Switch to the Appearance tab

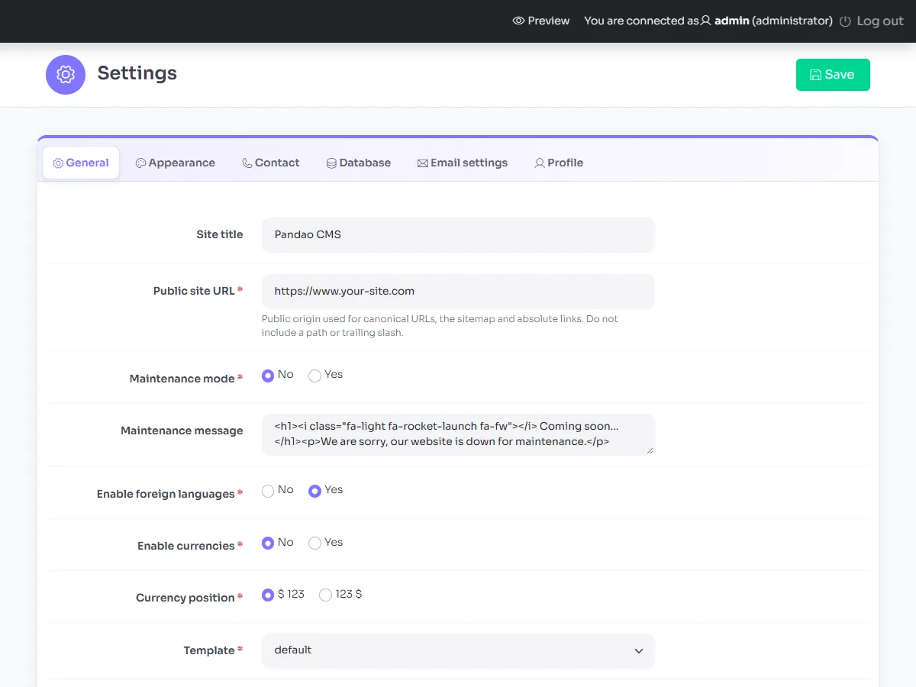(176, 163)
